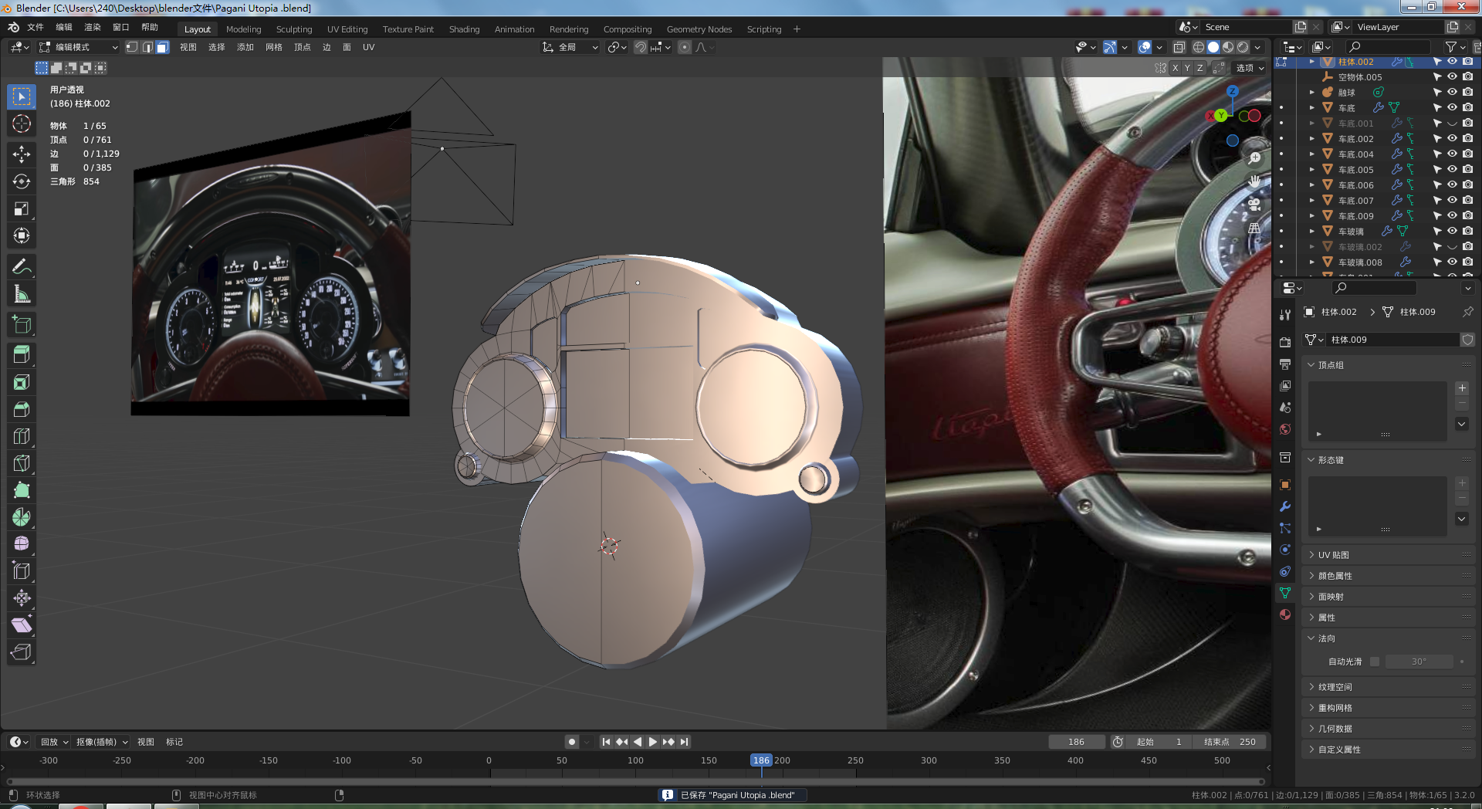Image resolution: width=1482 pixels, height=809 pixels.
Task: Open the Modifier properties wrench tab
Action: tap(1285, 506)
